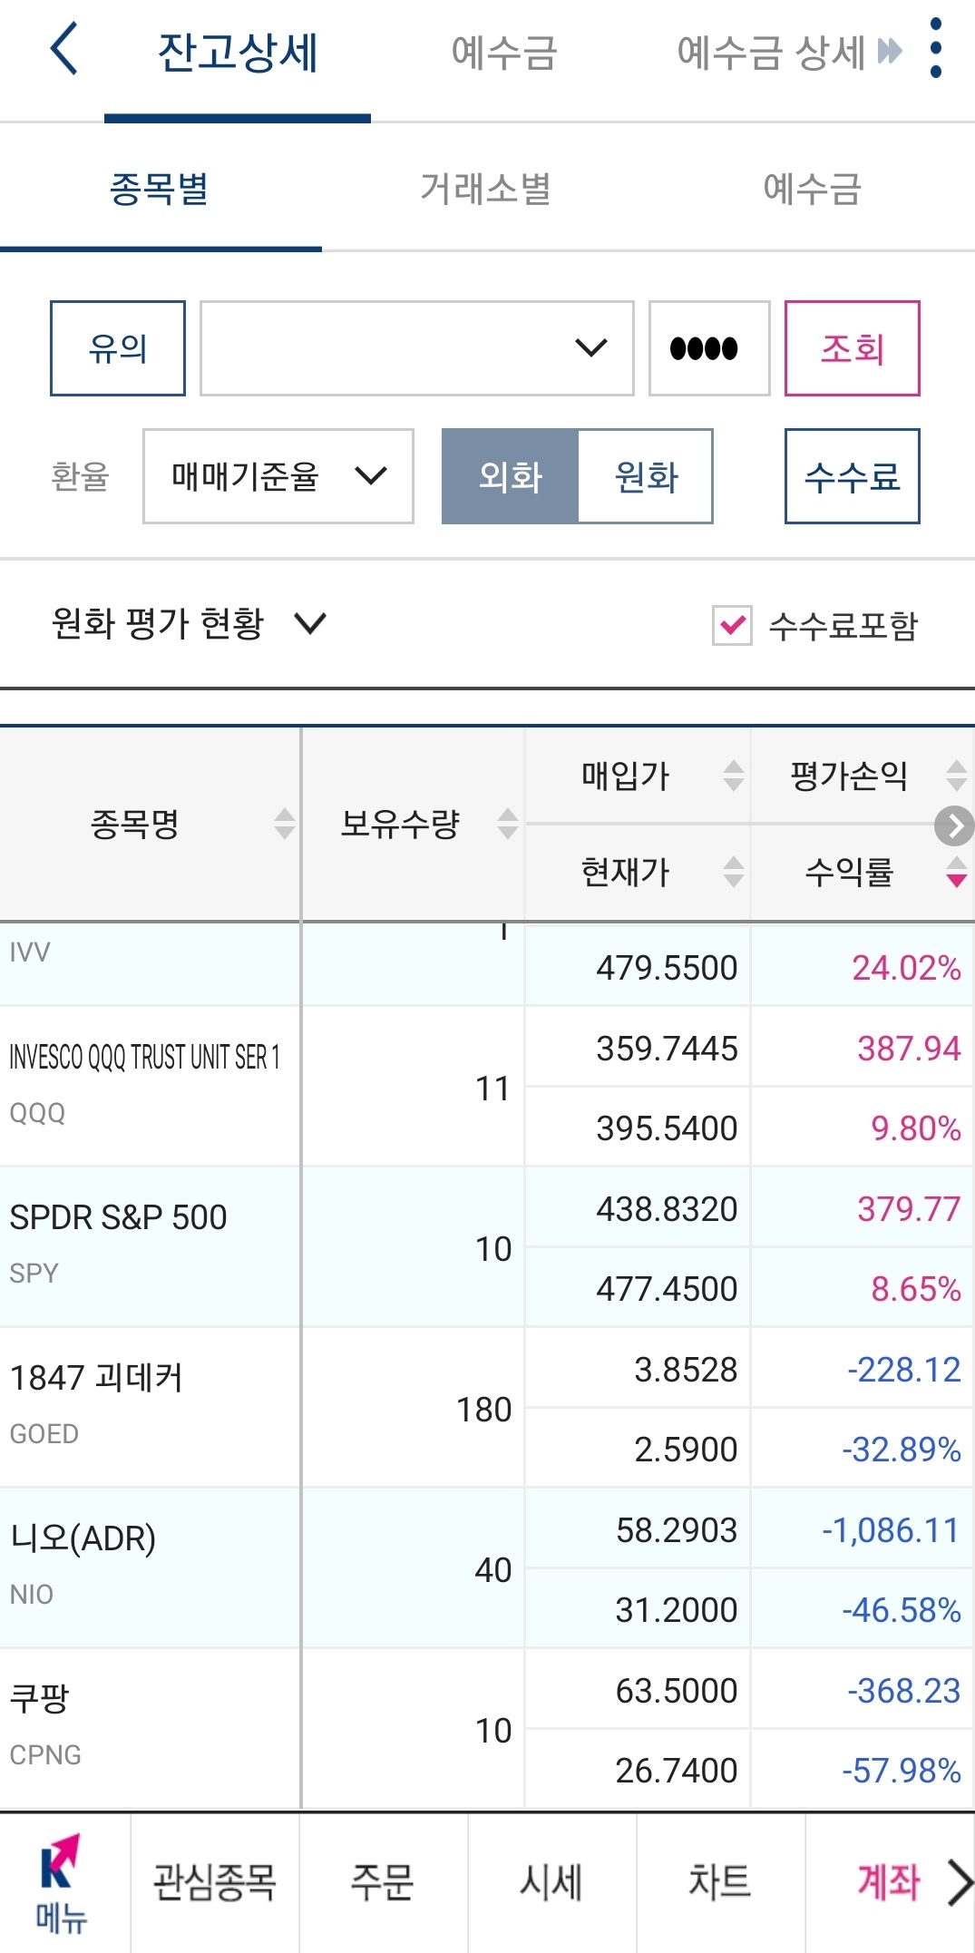Tap GOED loss value -228.12
Screen dimensions: 975x1953
click(x=903, y=1370)
